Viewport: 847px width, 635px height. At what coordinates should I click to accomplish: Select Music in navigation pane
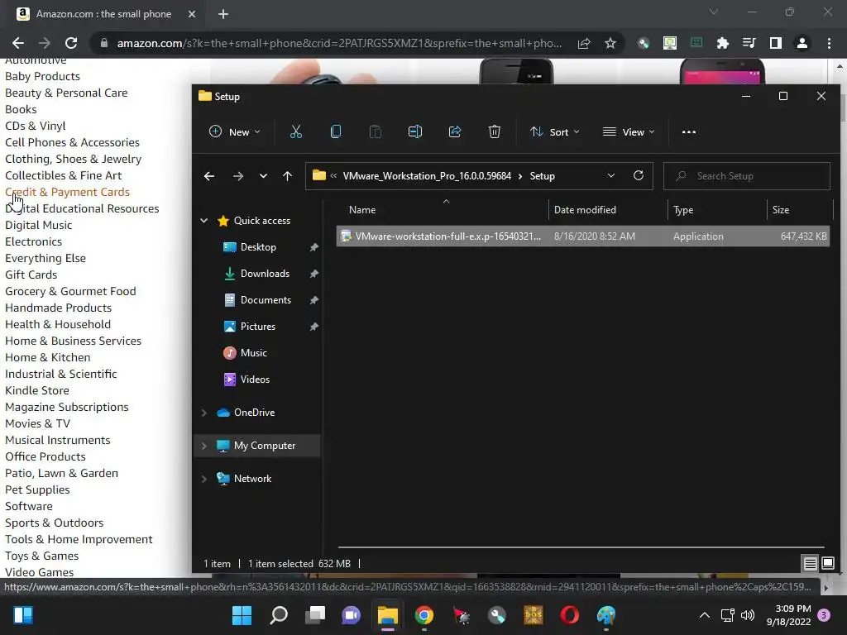click(x=253, y=352)
